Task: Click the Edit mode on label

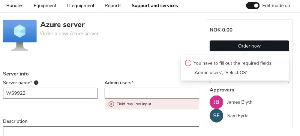Action: (x=276, y=6)
